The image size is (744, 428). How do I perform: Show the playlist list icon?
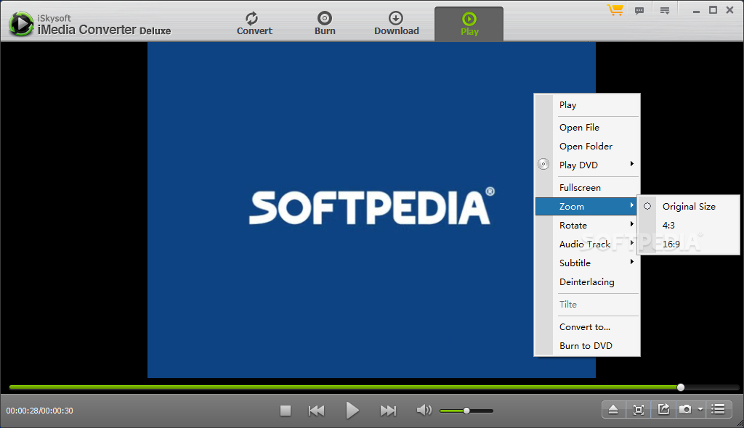(719, 409)
